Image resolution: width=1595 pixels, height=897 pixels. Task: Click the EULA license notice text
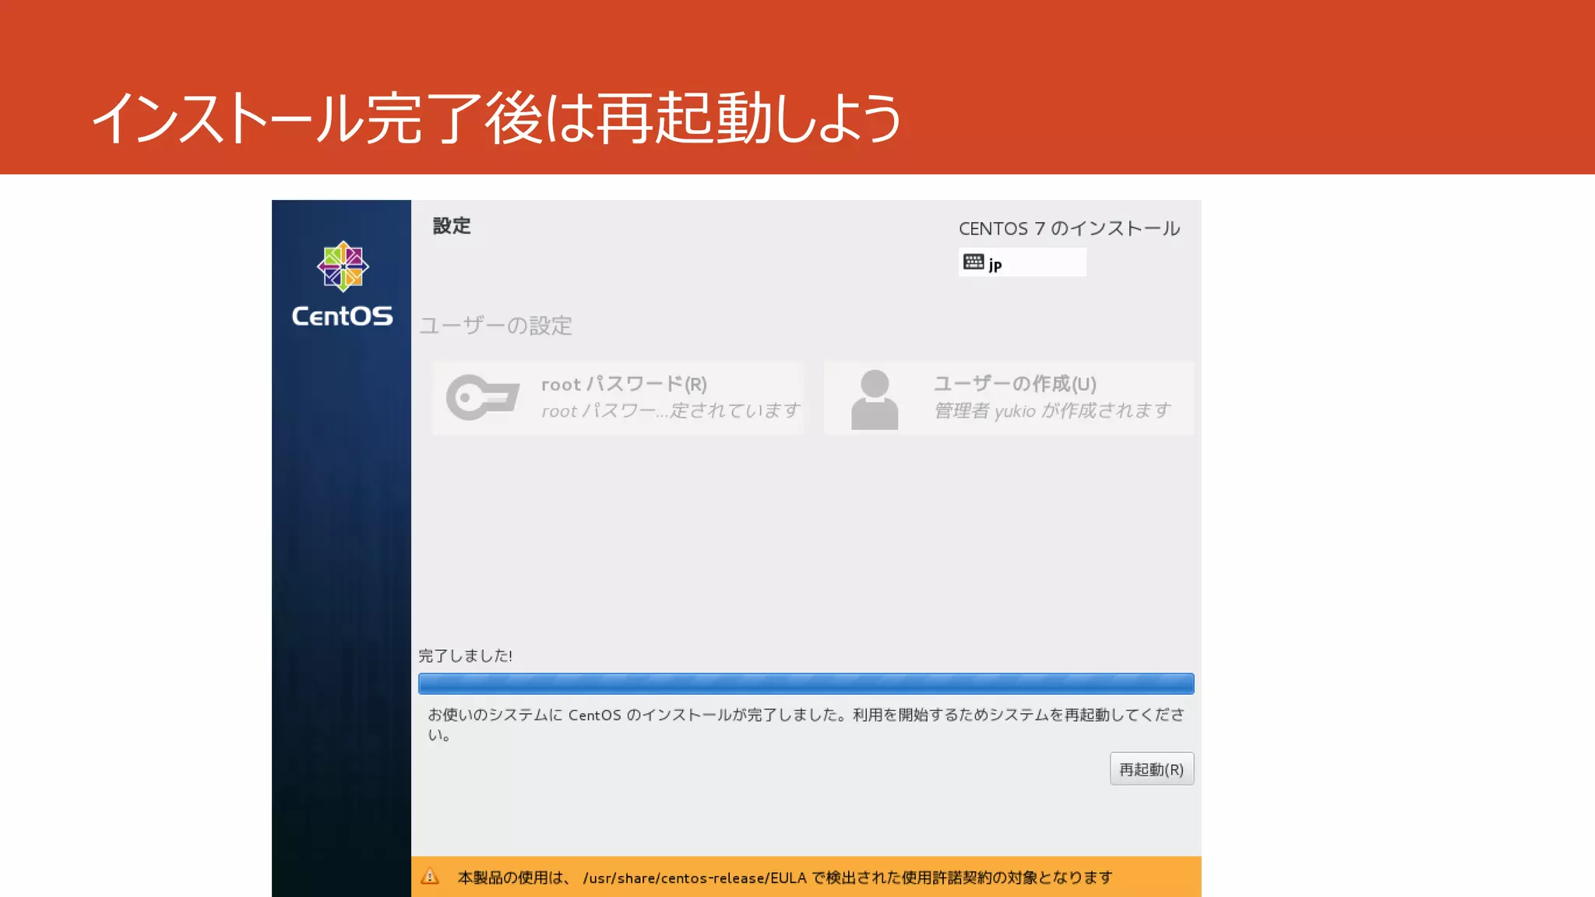[785, 878]
